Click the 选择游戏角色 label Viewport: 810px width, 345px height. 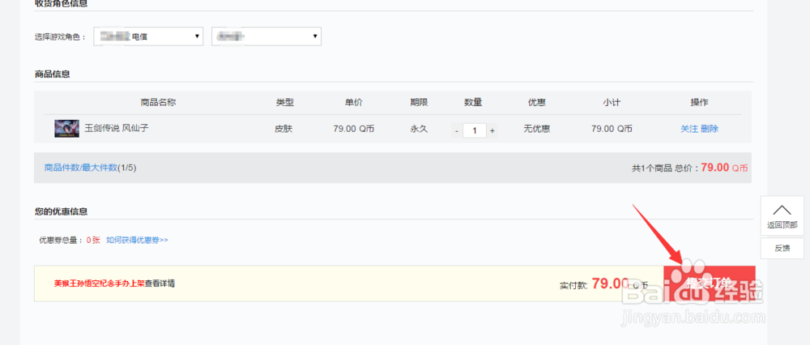pyautogui.click(x=60, y=36)
